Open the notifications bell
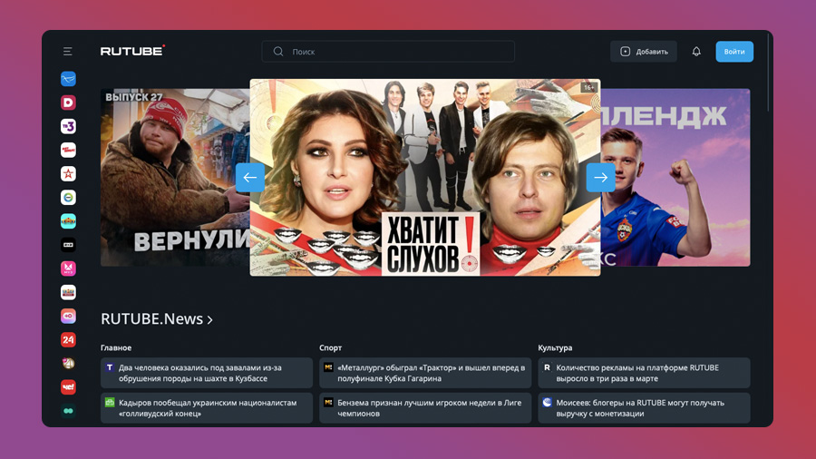 click(x=696, y=52)
